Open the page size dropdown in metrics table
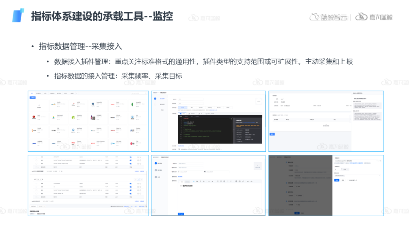This screenshot has height=230, width=409. coord(39,179)
